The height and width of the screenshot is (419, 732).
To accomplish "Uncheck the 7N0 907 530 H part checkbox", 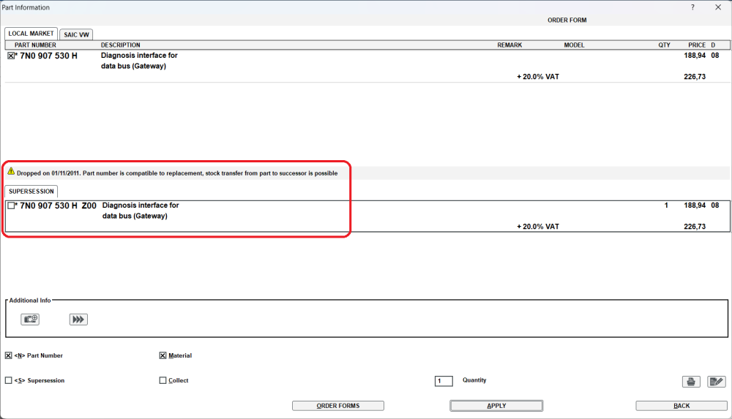I will [11, 56].
